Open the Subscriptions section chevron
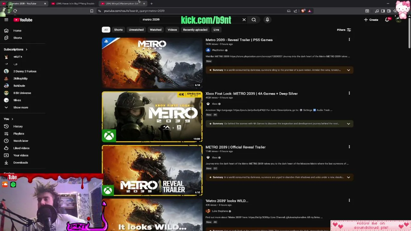411x231 pixels. [26, 49]
